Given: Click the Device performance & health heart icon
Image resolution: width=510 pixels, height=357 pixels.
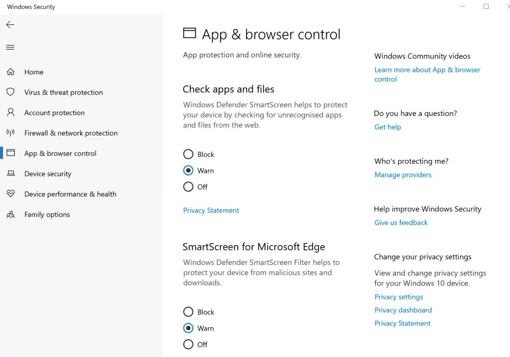Looking at the screenshot, I should [x=10, y=194].
